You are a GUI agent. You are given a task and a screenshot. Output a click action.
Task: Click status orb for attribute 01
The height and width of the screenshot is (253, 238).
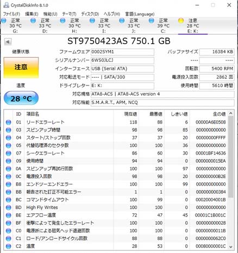[x=8, y=122]
